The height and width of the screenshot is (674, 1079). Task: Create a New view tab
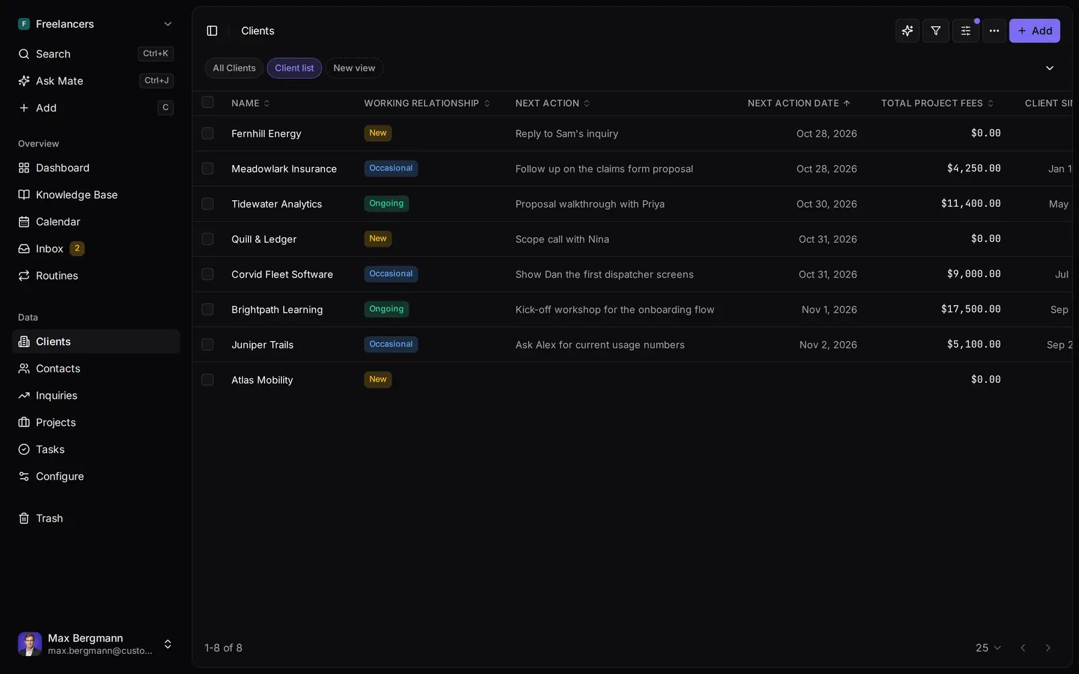[x=354, y=68]
